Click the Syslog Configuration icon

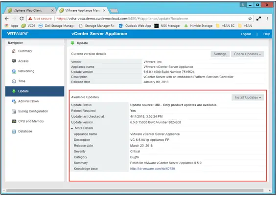coord(14,111)
